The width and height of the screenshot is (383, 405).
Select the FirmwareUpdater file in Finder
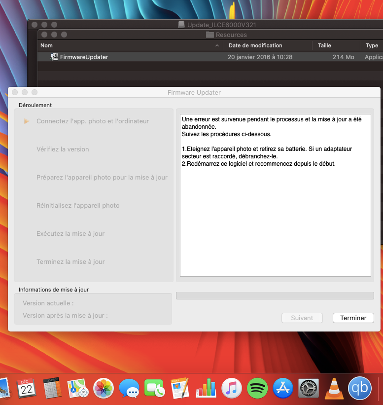click(84, 57)
